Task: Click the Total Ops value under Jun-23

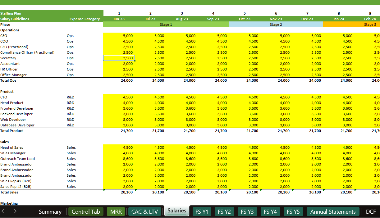Action: click(126, 80)
